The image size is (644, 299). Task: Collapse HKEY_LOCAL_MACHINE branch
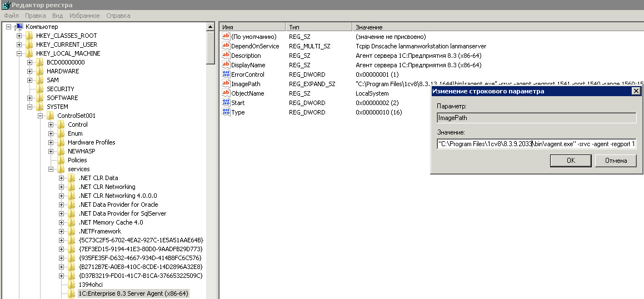click(x=19, y=53)
